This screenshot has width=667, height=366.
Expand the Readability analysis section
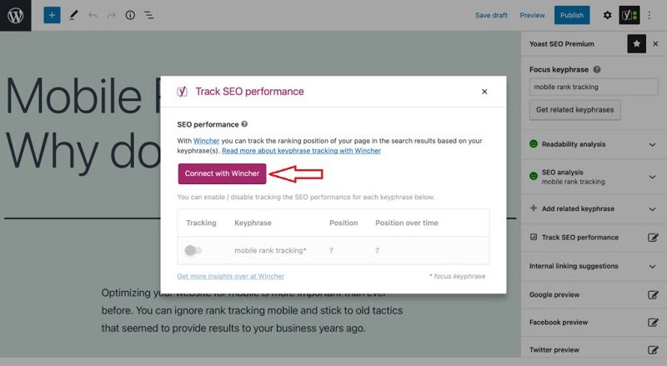[593, 144]
